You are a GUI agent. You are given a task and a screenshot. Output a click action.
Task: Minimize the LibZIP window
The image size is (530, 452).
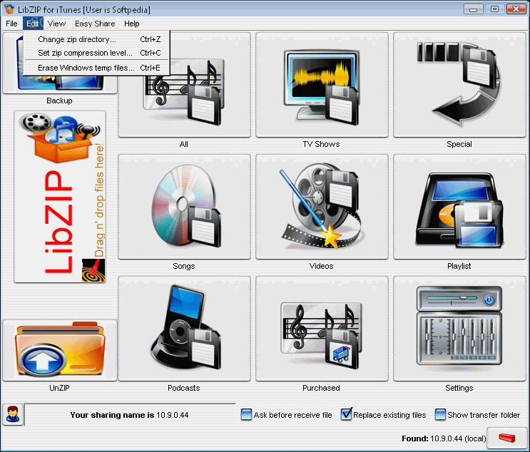point(473,9)
